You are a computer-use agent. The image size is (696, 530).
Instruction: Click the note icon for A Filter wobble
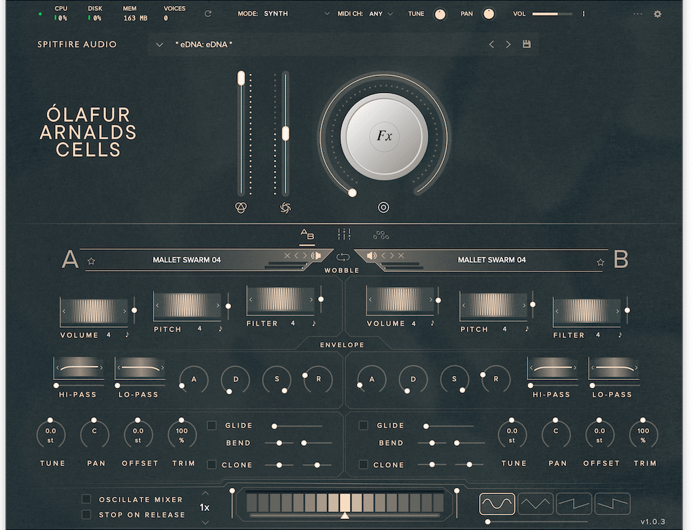(x=314, y=324)
